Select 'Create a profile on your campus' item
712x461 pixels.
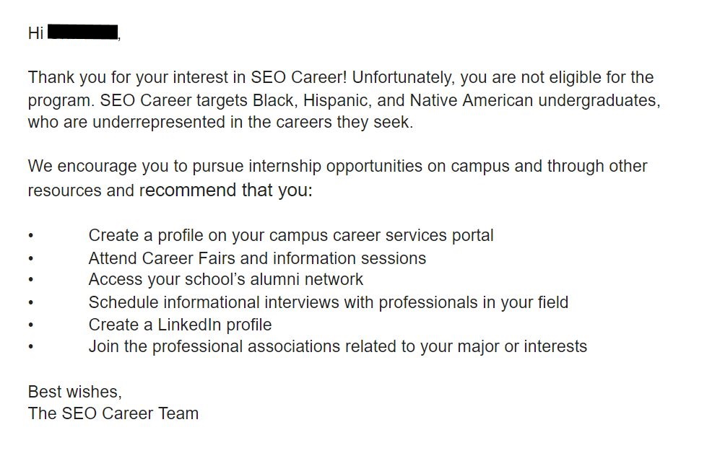291,235
